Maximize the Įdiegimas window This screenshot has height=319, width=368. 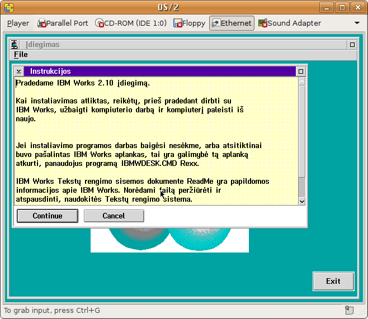click(x=352, y=45)
